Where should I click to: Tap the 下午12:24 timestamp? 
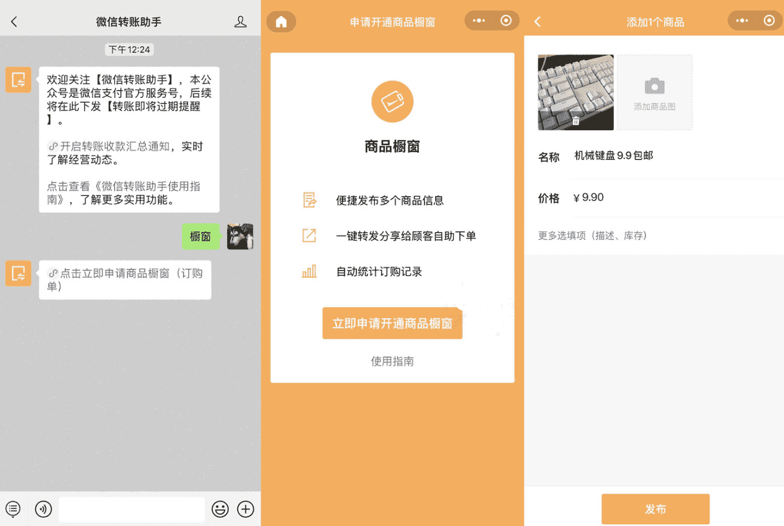(x=130, y=50)
